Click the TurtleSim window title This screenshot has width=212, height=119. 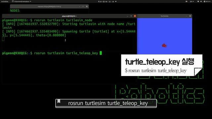[164, 16]
